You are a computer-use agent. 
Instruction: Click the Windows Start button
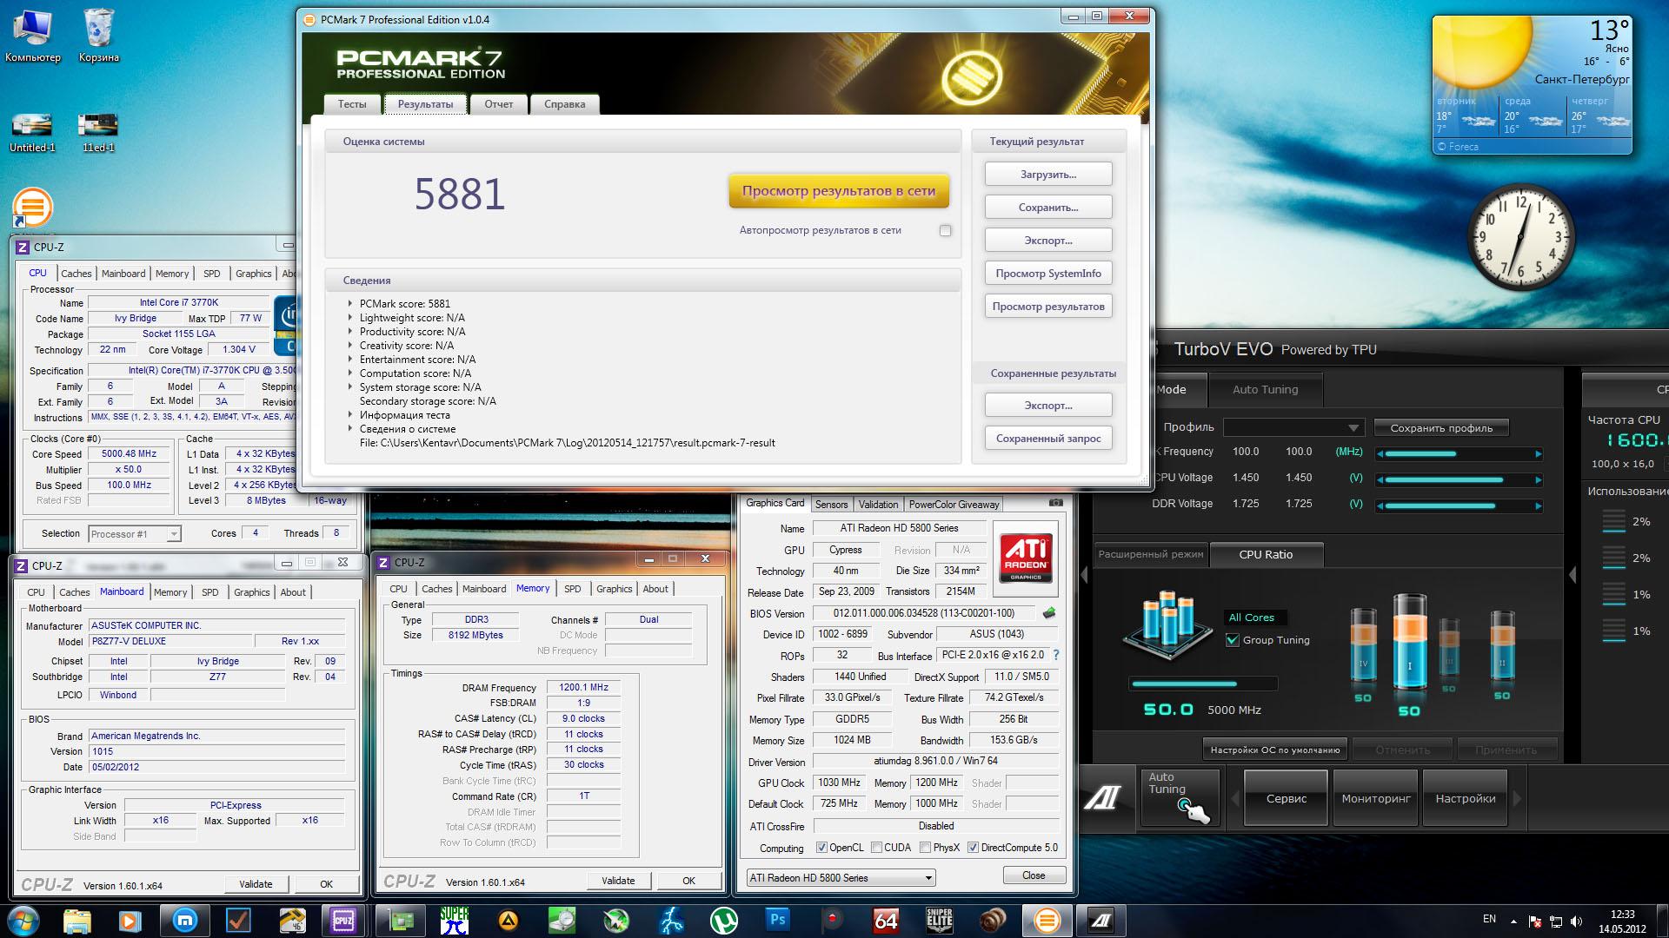point(23,920)
